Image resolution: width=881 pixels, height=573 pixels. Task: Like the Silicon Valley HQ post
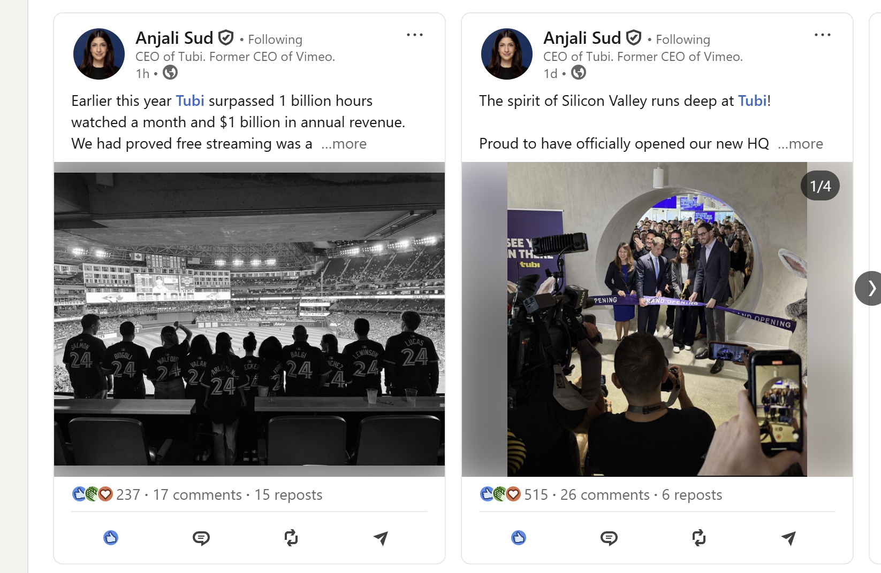pos(519,538)
